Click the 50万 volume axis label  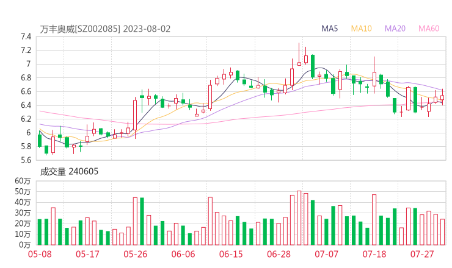pos(23,191)
